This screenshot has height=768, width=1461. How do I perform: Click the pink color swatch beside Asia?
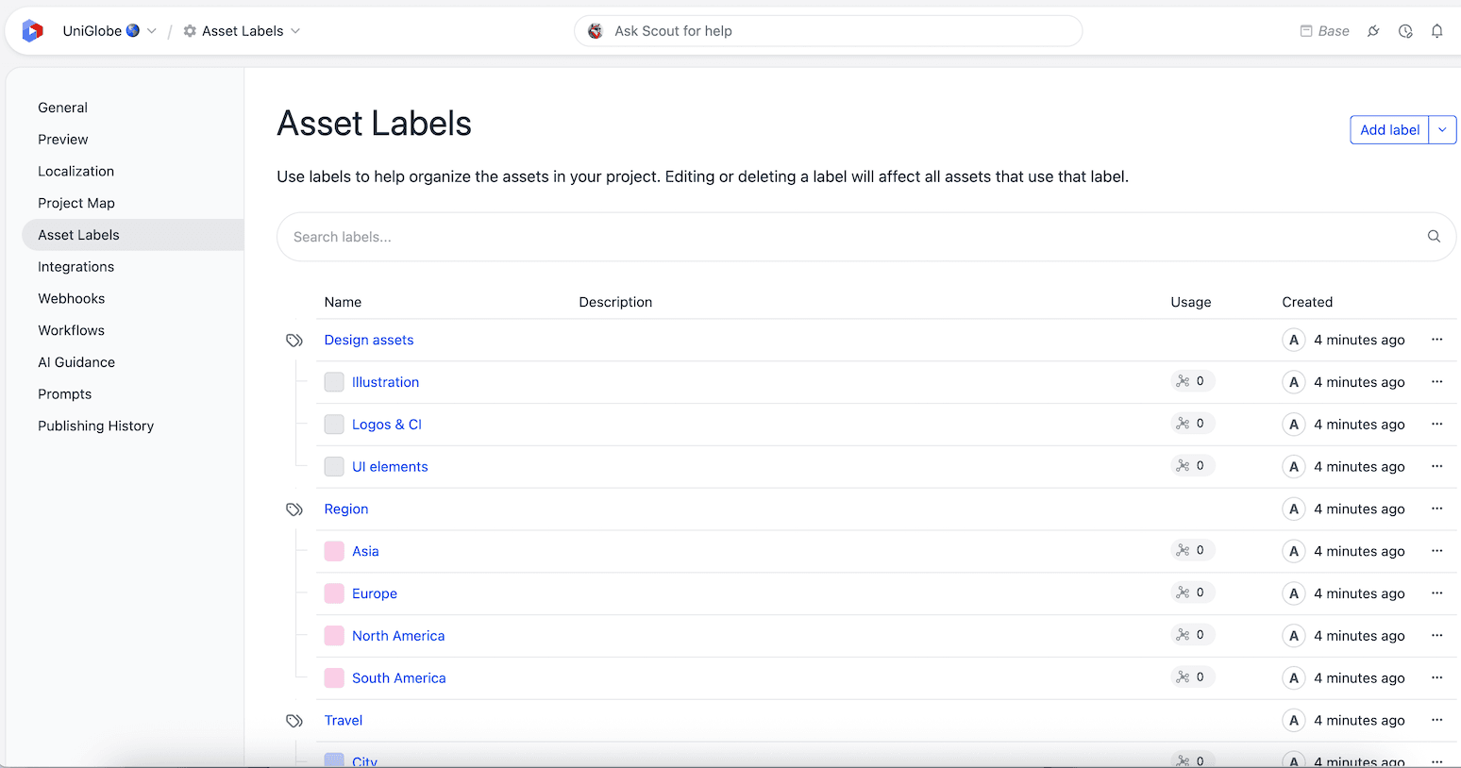pos(334,550)
